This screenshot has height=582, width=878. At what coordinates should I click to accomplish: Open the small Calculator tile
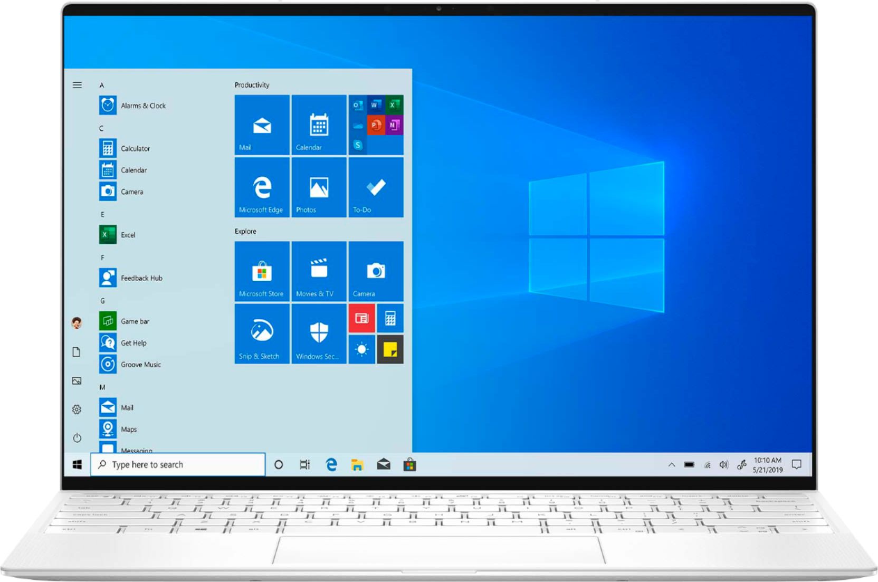(390, 318)
